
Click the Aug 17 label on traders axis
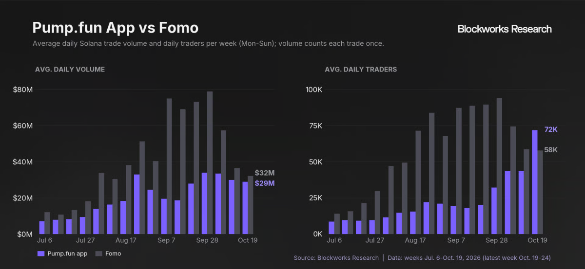click(x=415, y=240)
